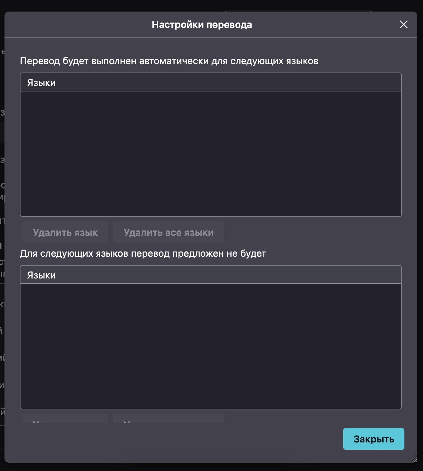The height and width of the screenshot is (471, 423).
Task: Click the dimmed backdrop right of the dialog
Action: [x=420, y=225]
